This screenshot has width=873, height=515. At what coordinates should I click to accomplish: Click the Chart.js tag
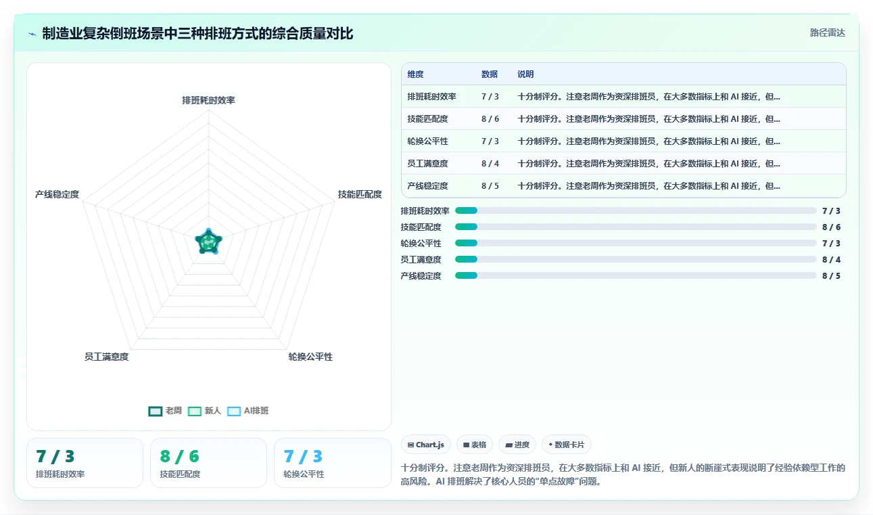pyautogui.click(x=426, y=445)
